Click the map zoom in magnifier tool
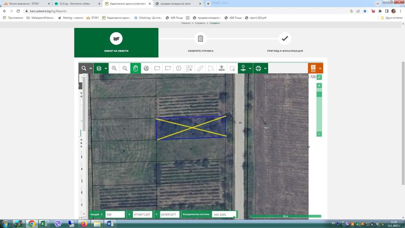The image size is (405, 228). click(x=114, y=68)
